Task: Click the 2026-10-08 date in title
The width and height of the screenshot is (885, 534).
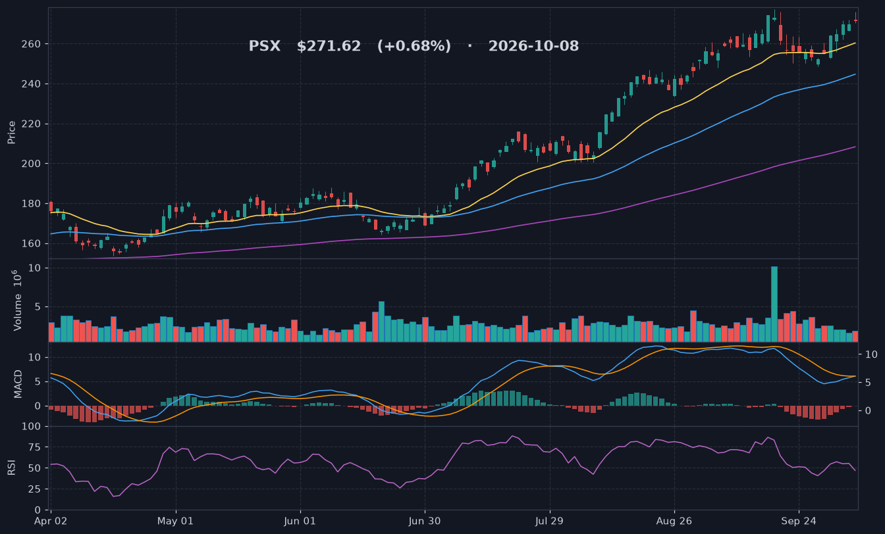Action: tap(533, 47)
